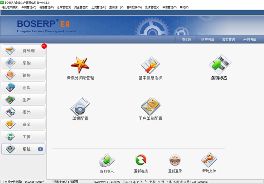Open the 销售管理(R) menu

coord(47,7)
